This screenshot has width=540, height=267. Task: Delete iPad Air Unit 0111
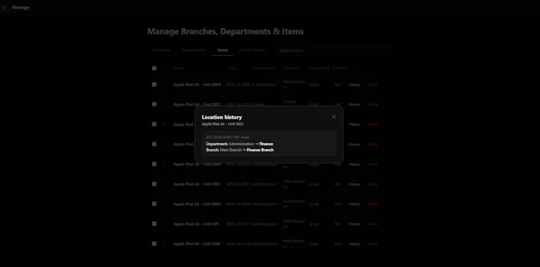click(373, 224)
